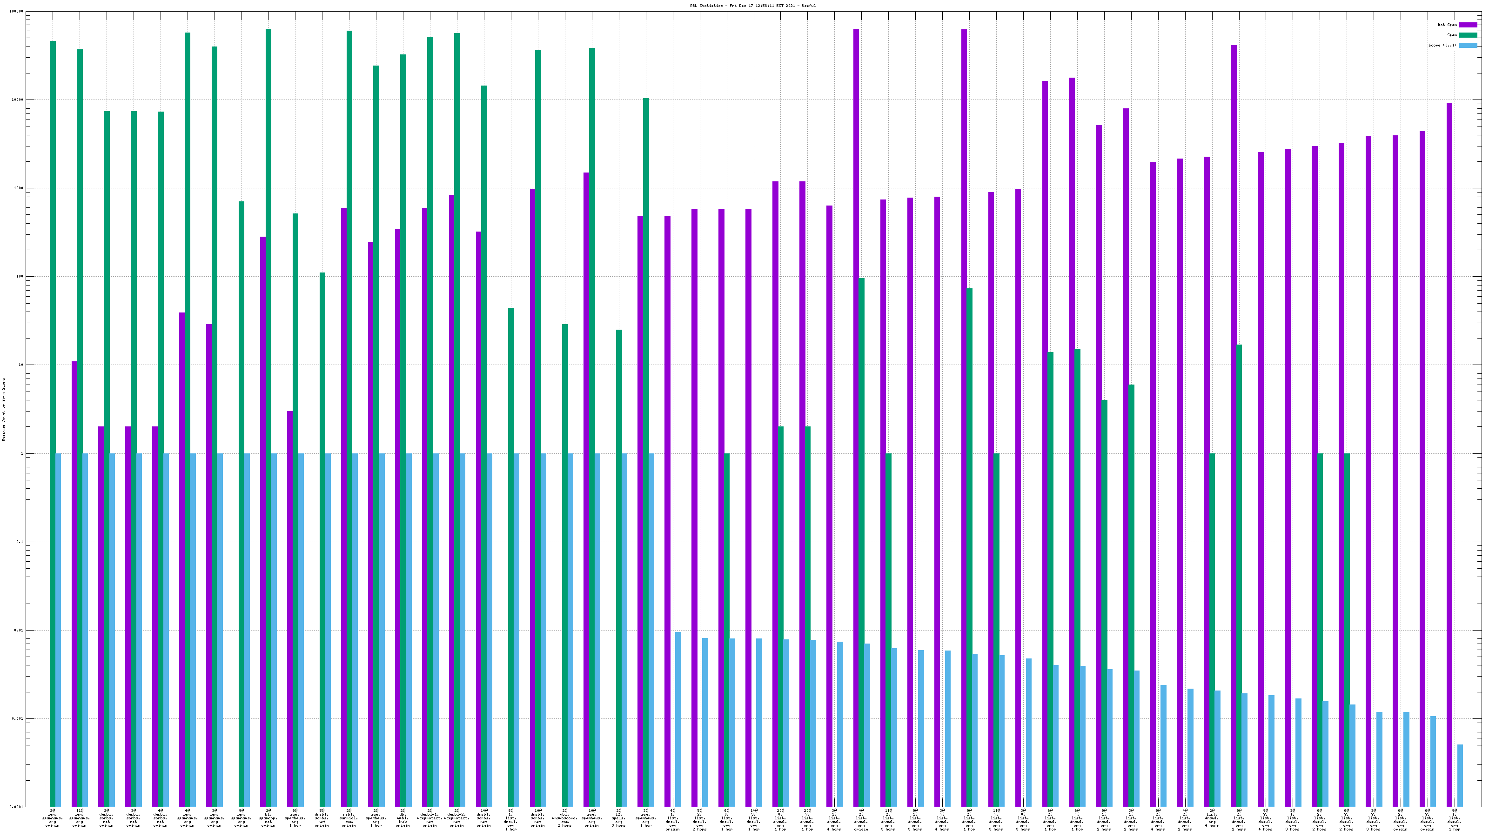Viewport: 1489px width, 837px height.
Task: Click the RBL Statistics chart title
Action: pyautogui.click(x=752, y=6)
